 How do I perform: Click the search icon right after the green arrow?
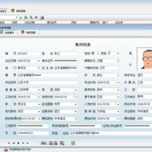26,17
